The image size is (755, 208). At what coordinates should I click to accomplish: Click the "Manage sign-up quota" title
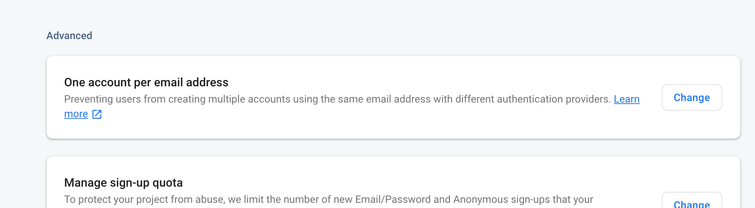click(x=123, y=183)
